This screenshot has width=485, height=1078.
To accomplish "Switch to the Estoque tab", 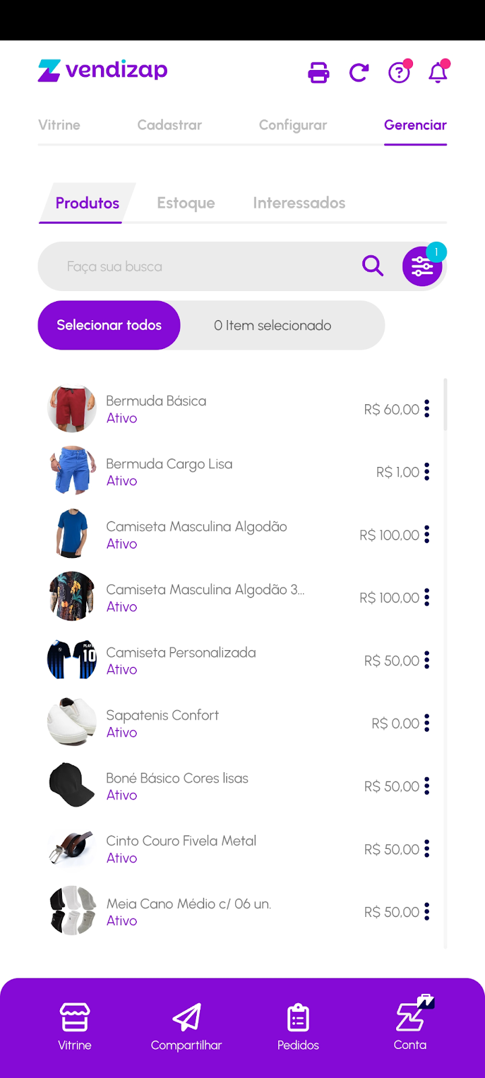I will coord(186,203).
